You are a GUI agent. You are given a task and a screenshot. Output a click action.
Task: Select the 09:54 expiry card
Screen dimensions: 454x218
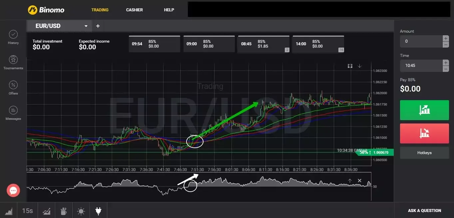click(x=154, y=44)
